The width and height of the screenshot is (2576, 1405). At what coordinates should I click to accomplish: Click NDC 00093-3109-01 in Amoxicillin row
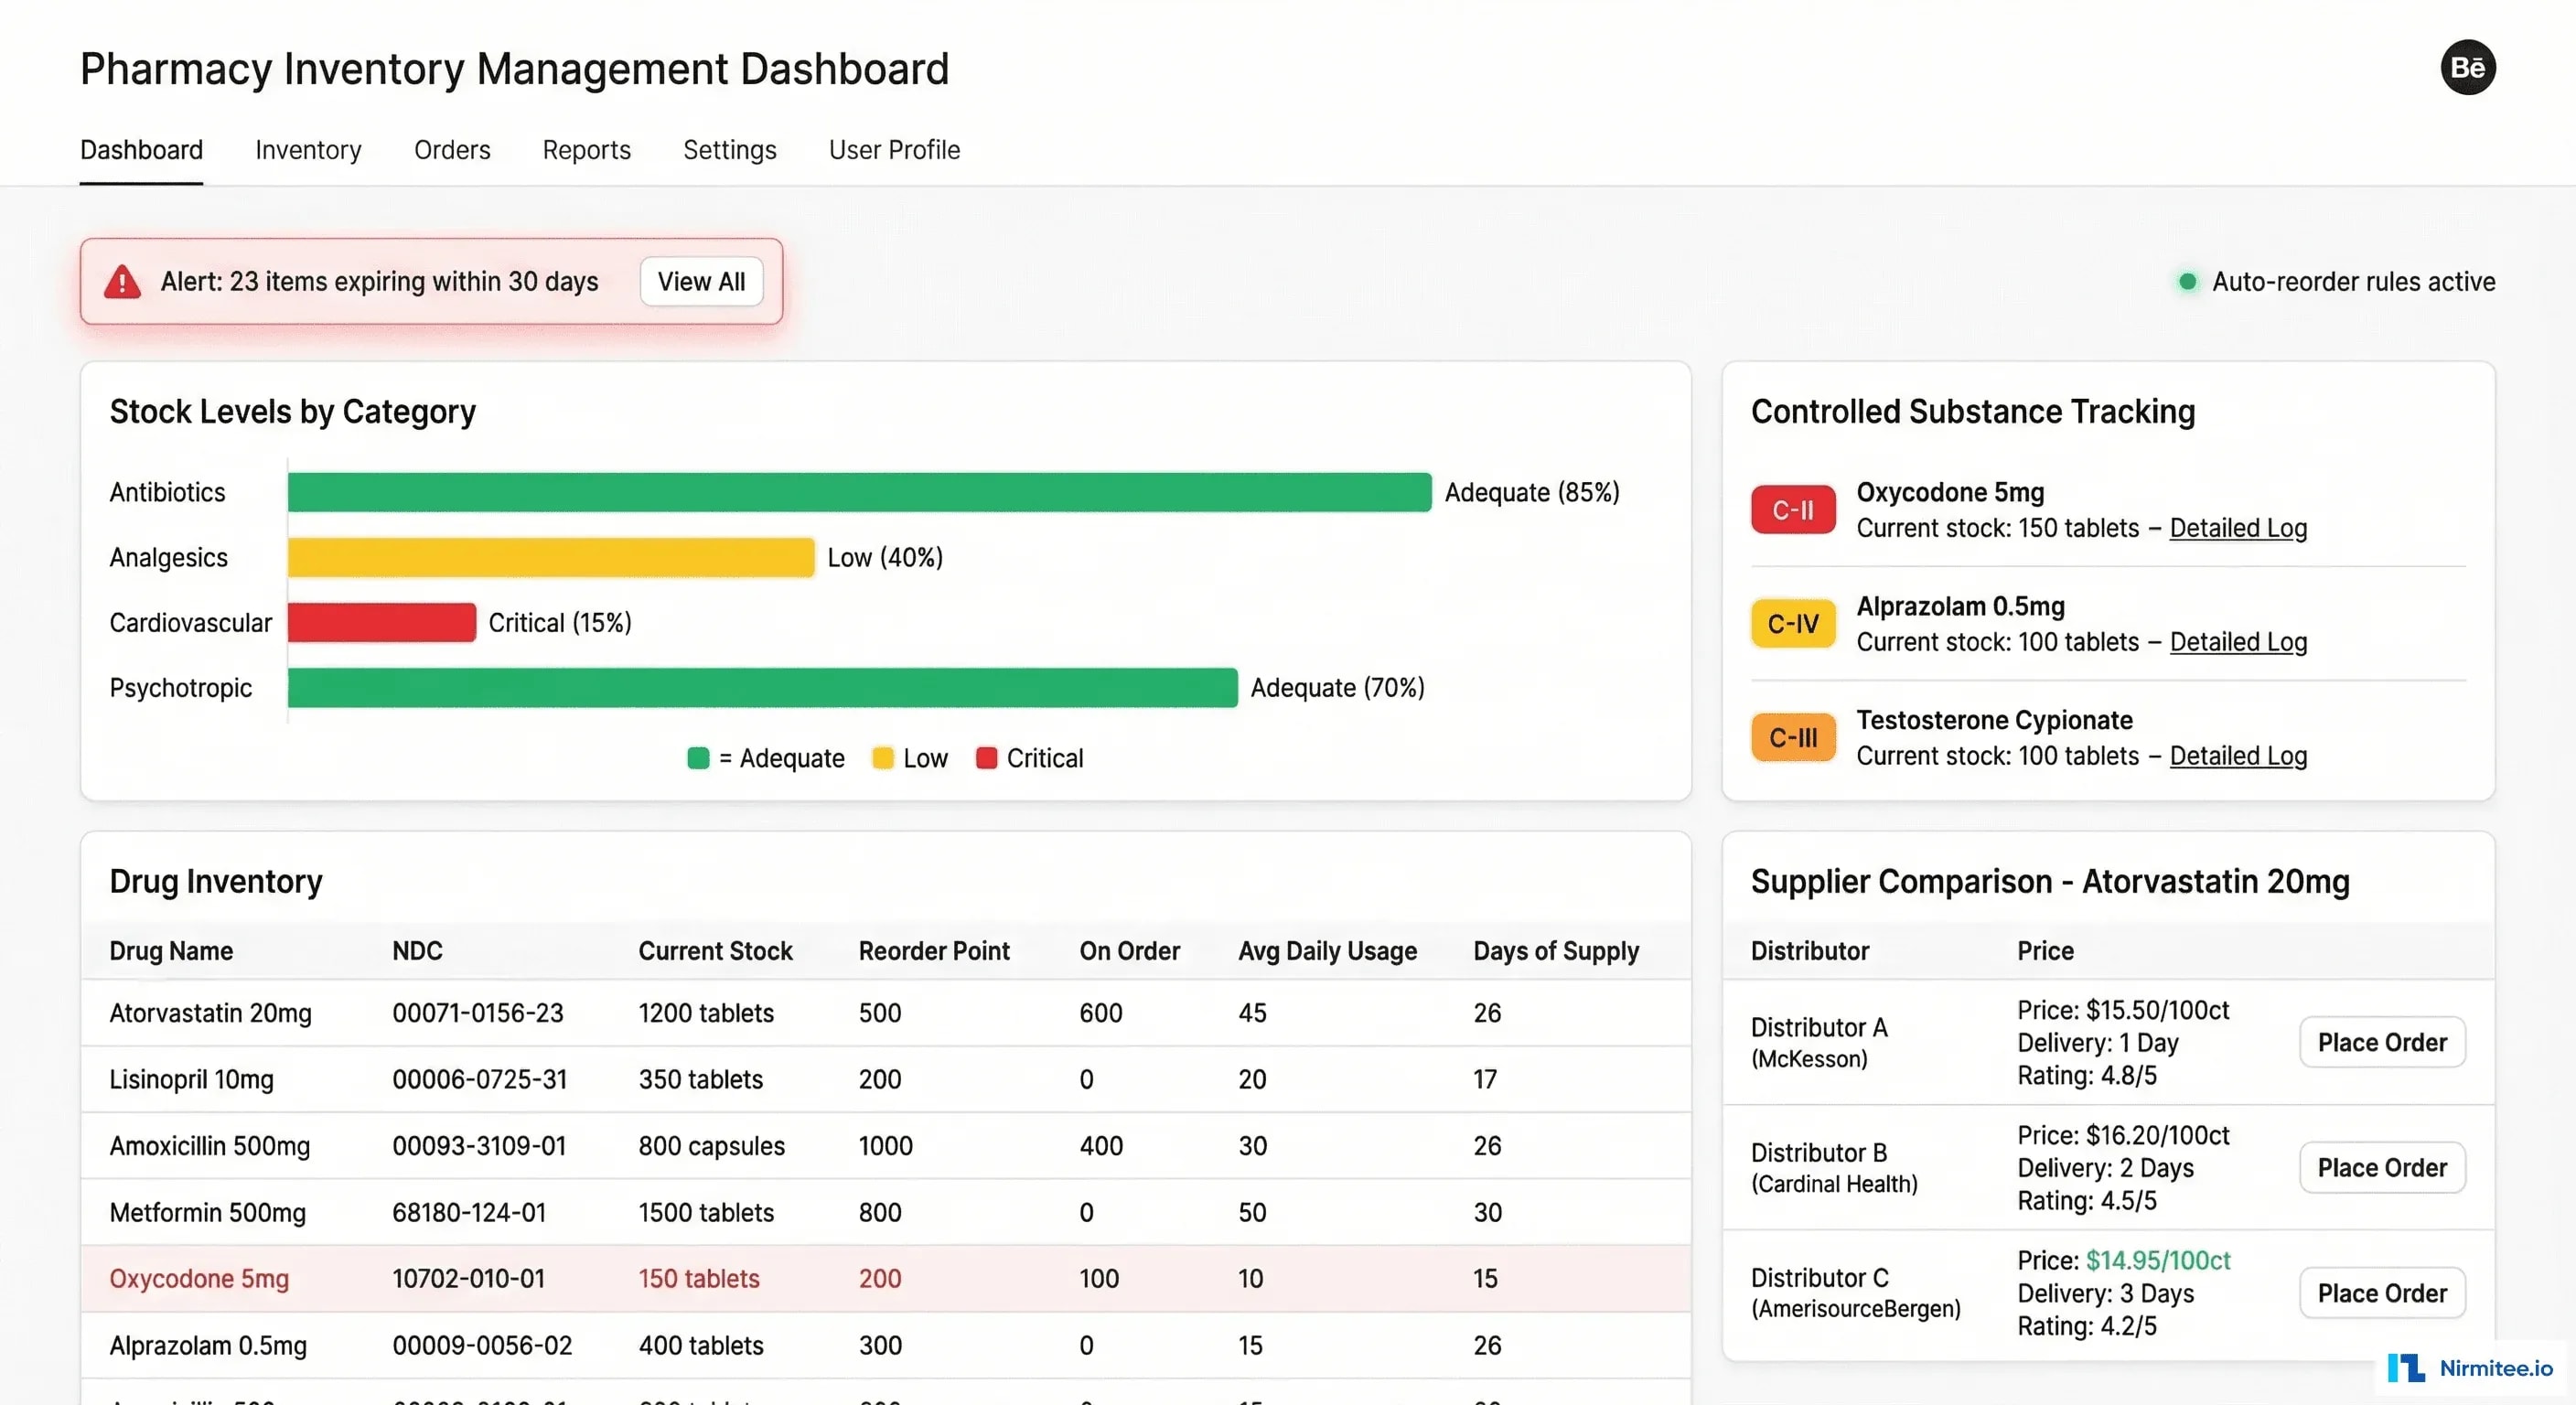point(479,1146)
